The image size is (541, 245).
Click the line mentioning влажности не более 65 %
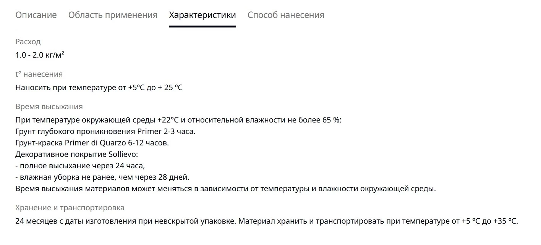click(x=178, y=120)
